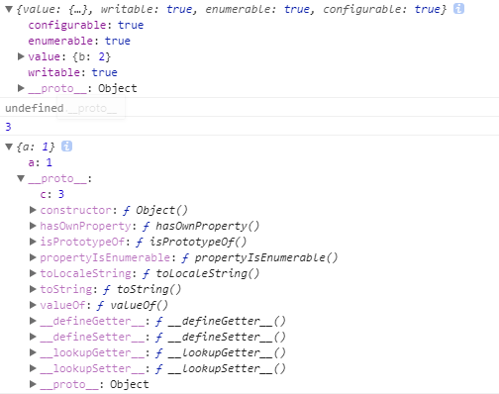Screen dimensions: 499x394
Task: Click the 'undefined' console output
Action: 35,108
